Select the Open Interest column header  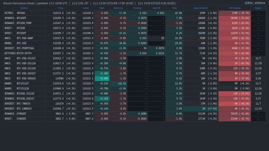pyautogui.click(x=201, y=8)
